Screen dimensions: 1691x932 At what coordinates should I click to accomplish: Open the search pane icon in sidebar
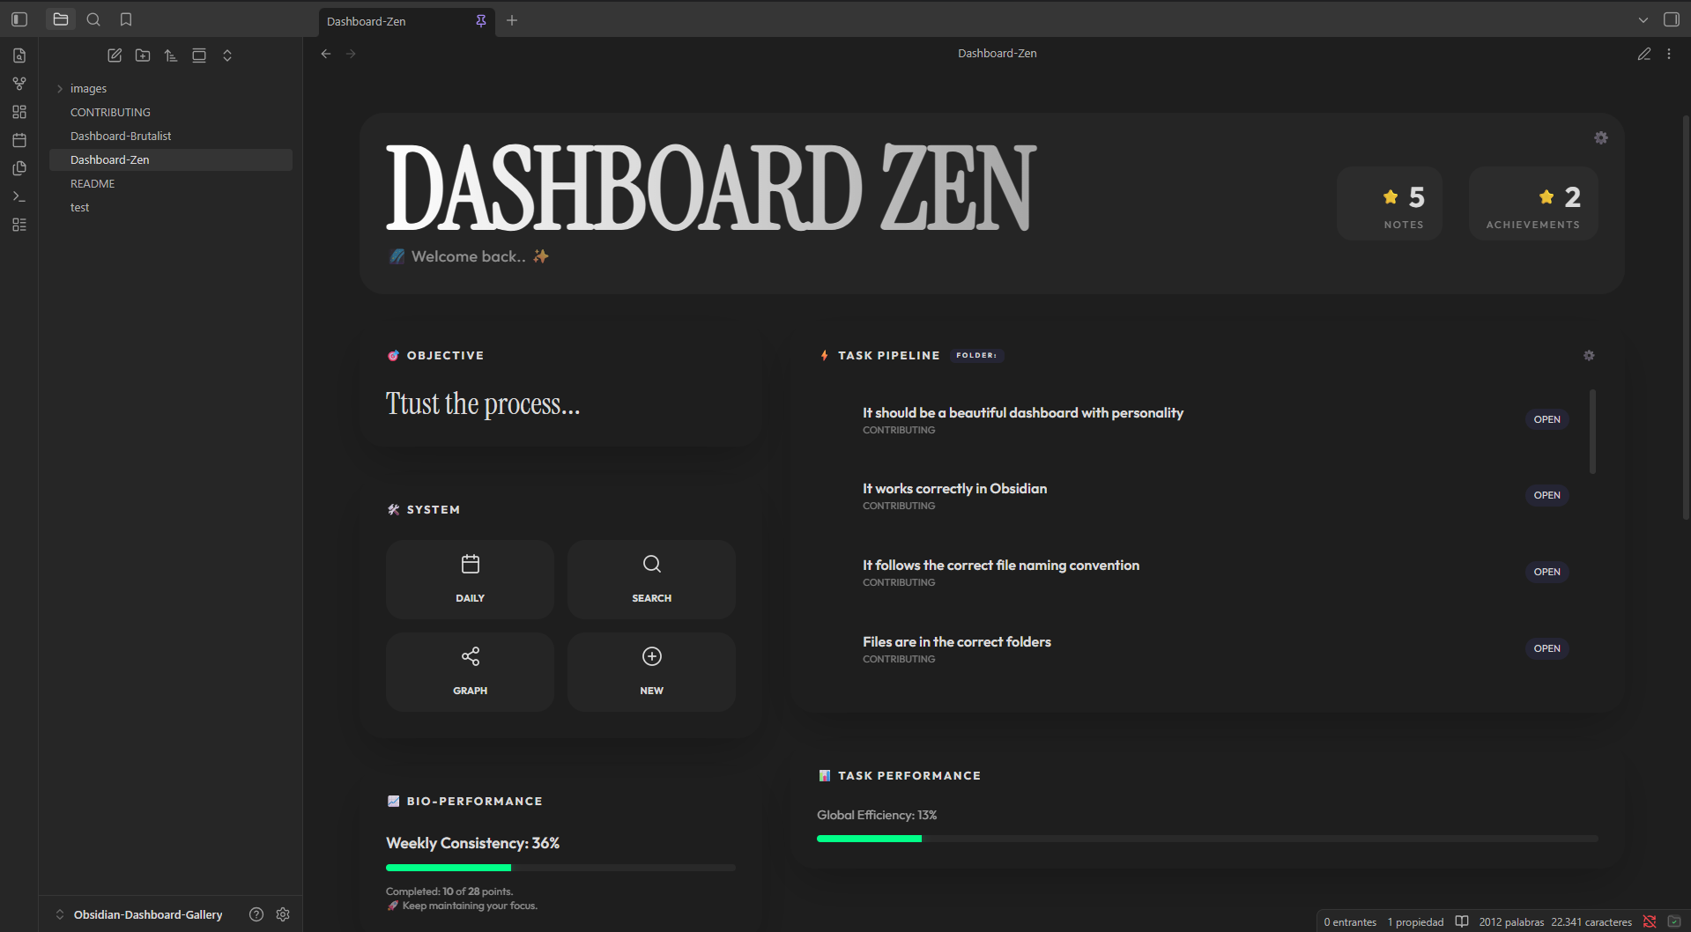tap(93, 19)
